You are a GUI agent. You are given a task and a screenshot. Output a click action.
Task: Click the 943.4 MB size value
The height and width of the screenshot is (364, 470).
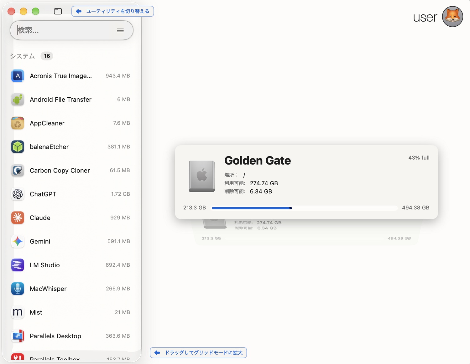118,76
